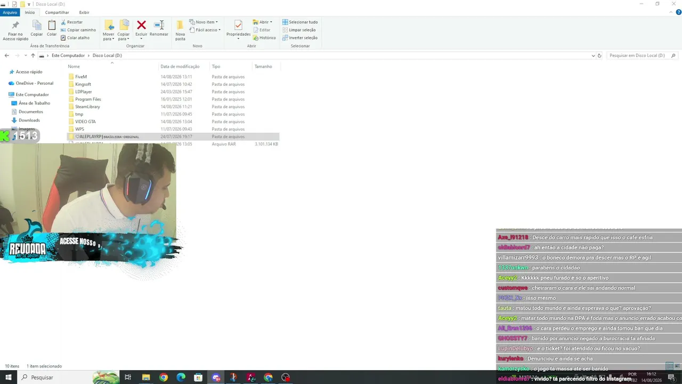The image size is (682, 384).
Task: Switch to details view layout
Action: click(x=670, y=366)
